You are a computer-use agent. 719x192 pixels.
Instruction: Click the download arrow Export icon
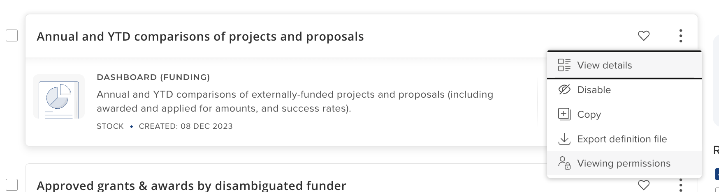(564, 139)
